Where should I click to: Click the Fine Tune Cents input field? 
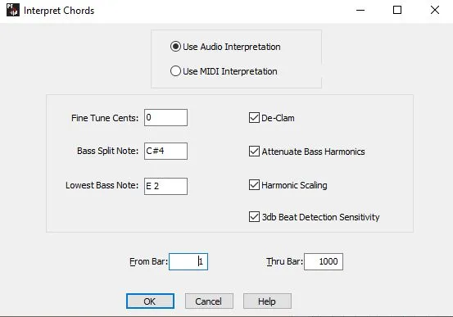pos(165,118)
